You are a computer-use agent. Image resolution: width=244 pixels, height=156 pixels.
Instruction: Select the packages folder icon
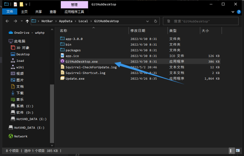point(62,50)
